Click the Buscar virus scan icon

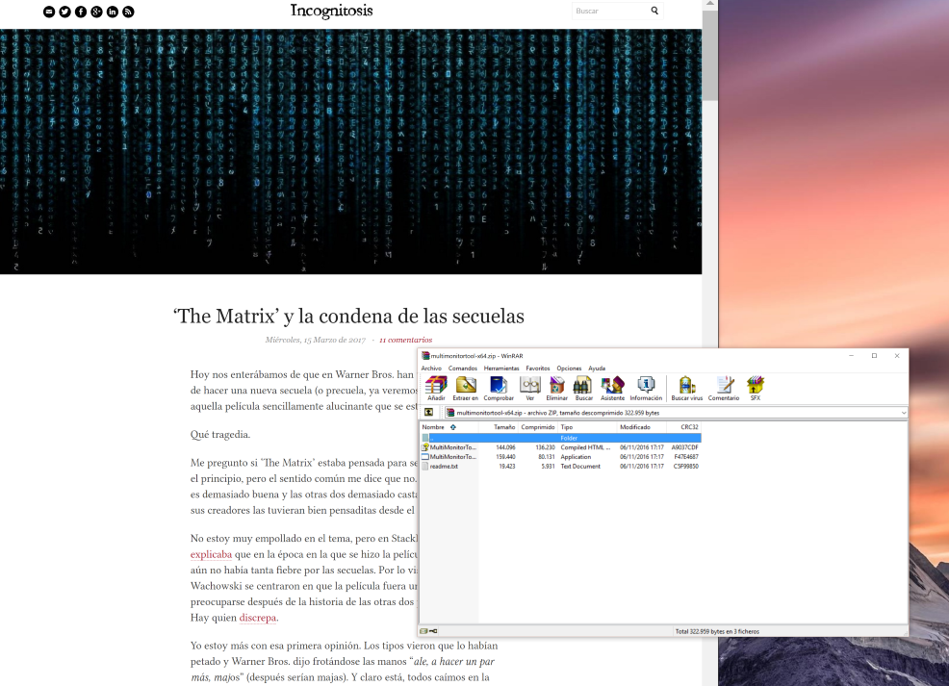point(686,388)
